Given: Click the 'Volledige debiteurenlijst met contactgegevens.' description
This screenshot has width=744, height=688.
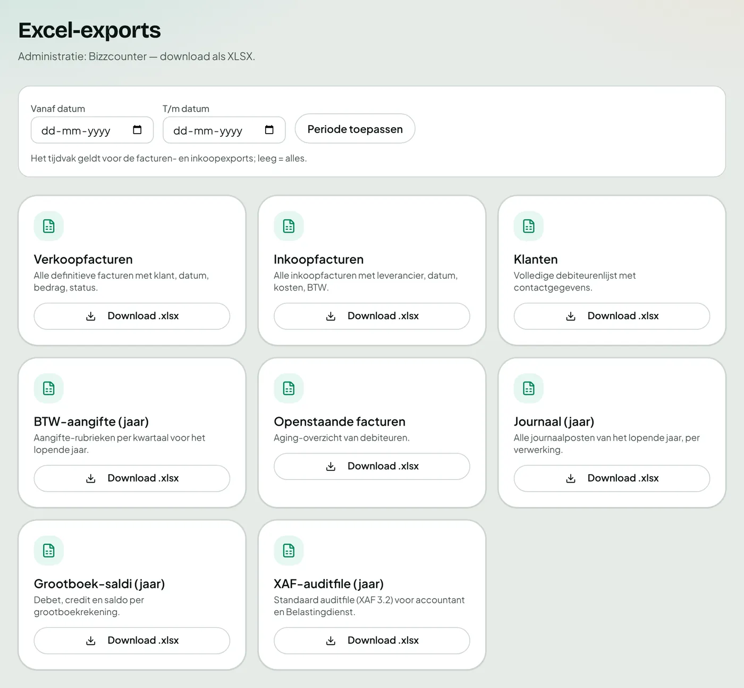Looking at the screenshot, I should 574,281.
